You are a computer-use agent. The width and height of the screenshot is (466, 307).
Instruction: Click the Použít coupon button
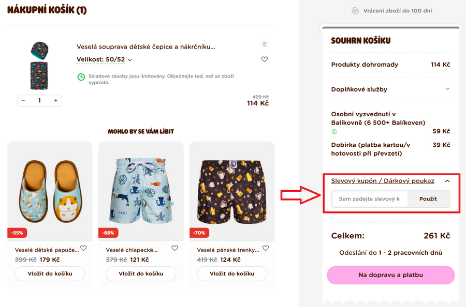(x=429, y=199)
